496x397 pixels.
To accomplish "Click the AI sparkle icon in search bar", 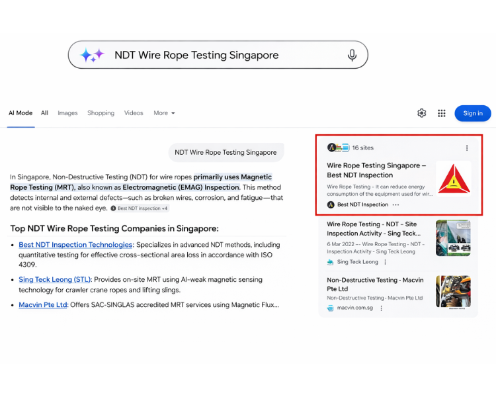I will (x=92, y=55).
